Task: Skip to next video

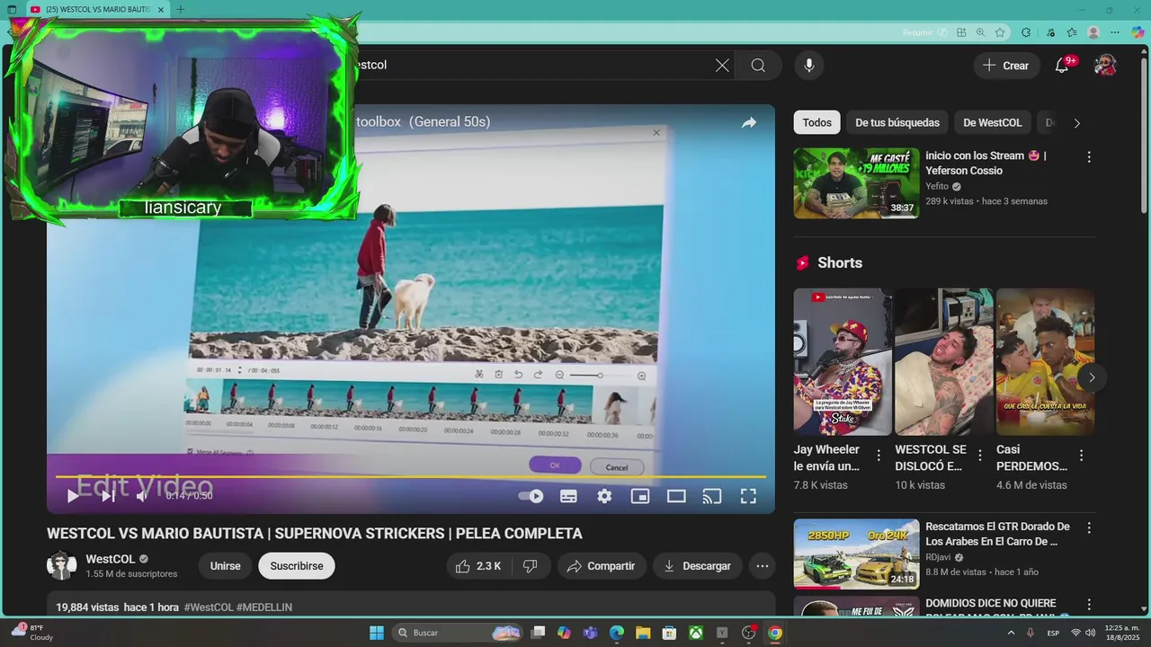Action: coord(108,496)
